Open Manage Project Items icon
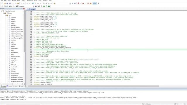Image resolution: width=187 pixels, height=105 pixels. (39, 6)
